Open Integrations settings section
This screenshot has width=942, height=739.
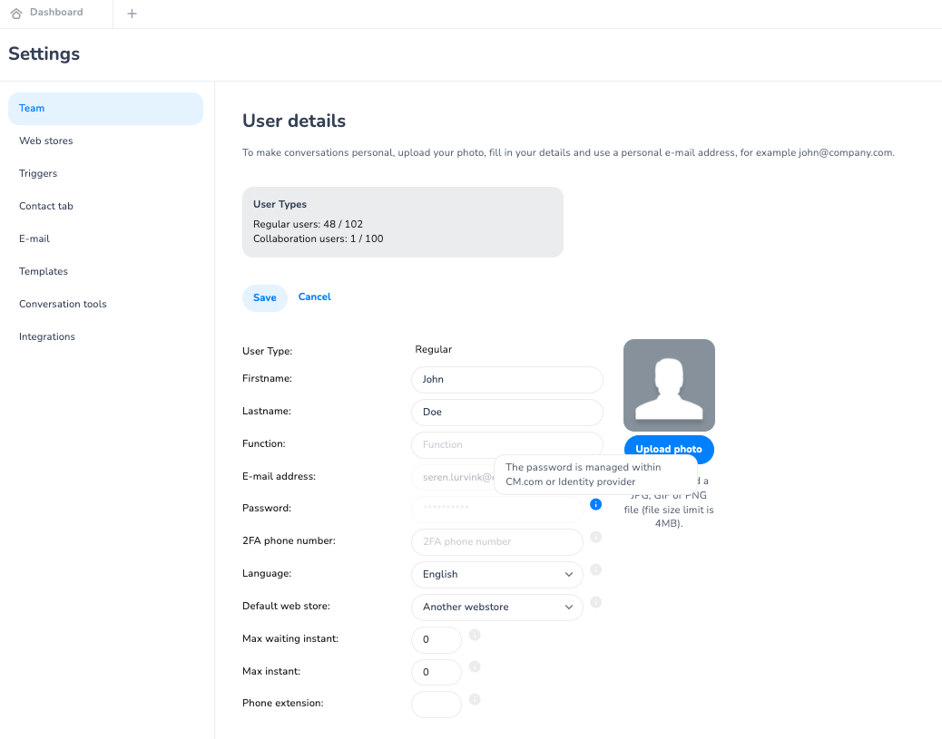pos(47,337)
